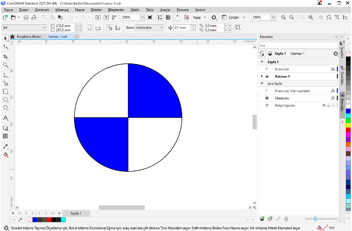352x231 pixels.
Task: Open a new document tab with plus
Action: [77, 37]
